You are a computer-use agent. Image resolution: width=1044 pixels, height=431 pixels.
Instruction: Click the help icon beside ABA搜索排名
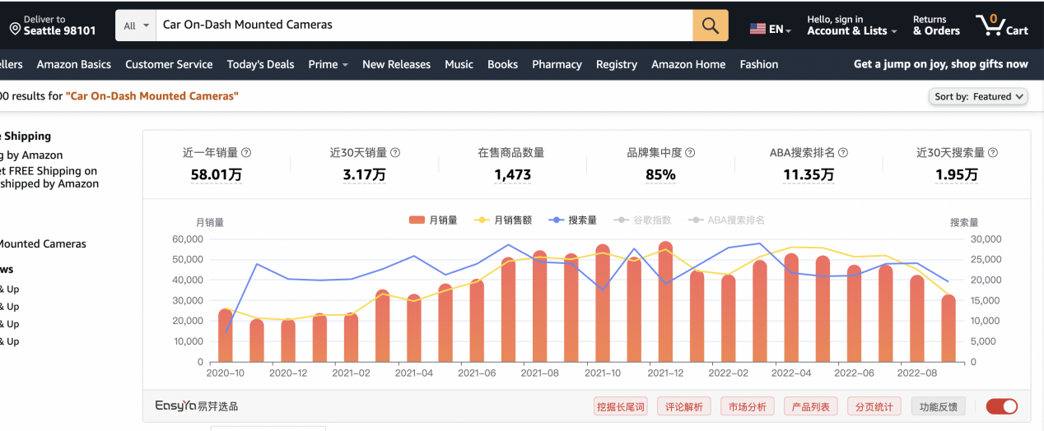[x=843, y=153]
